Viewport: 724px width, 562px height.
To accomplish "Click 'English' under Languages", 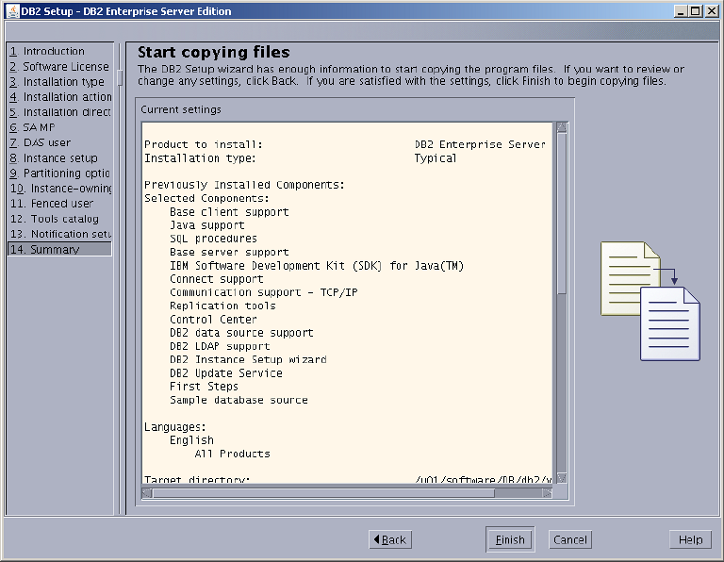I will pos(191,440).
